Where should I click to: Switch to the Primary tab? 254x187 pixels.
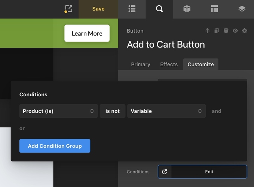(141, 64)
